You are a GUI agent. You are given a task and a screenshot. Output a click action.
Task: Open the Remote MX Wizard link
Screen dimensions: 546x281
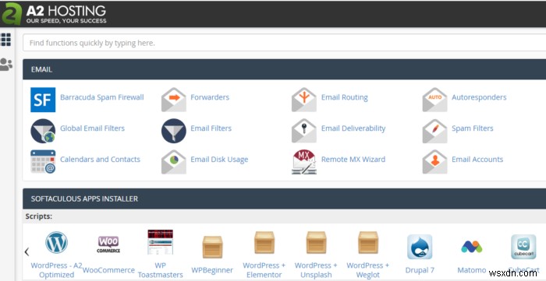pos(353,160)
